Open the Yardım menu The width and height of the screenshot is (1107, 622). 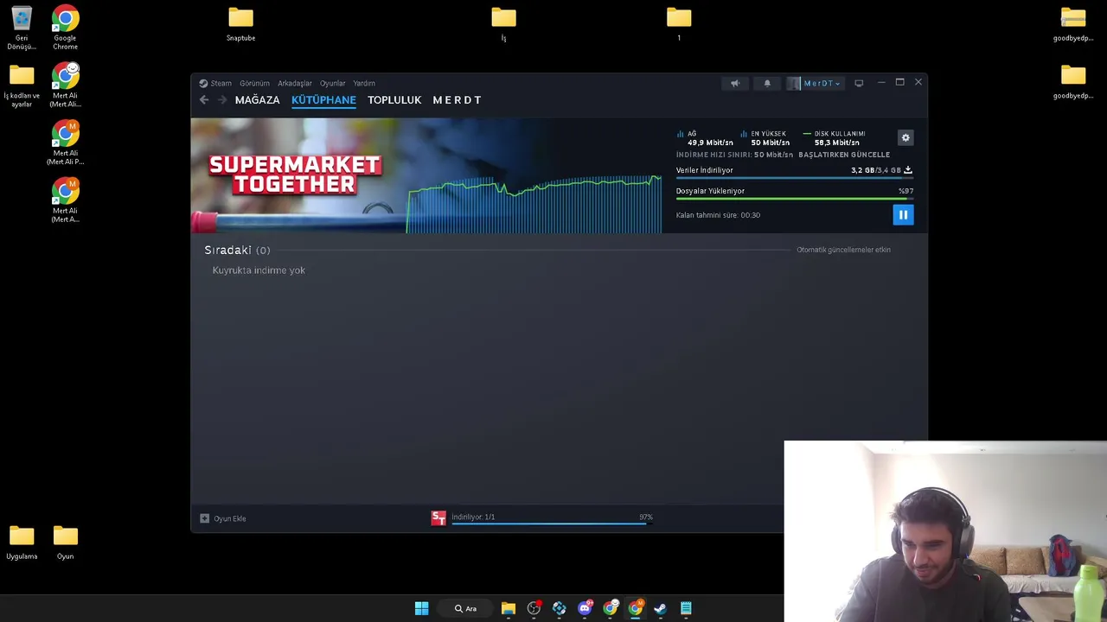point(364,83)
